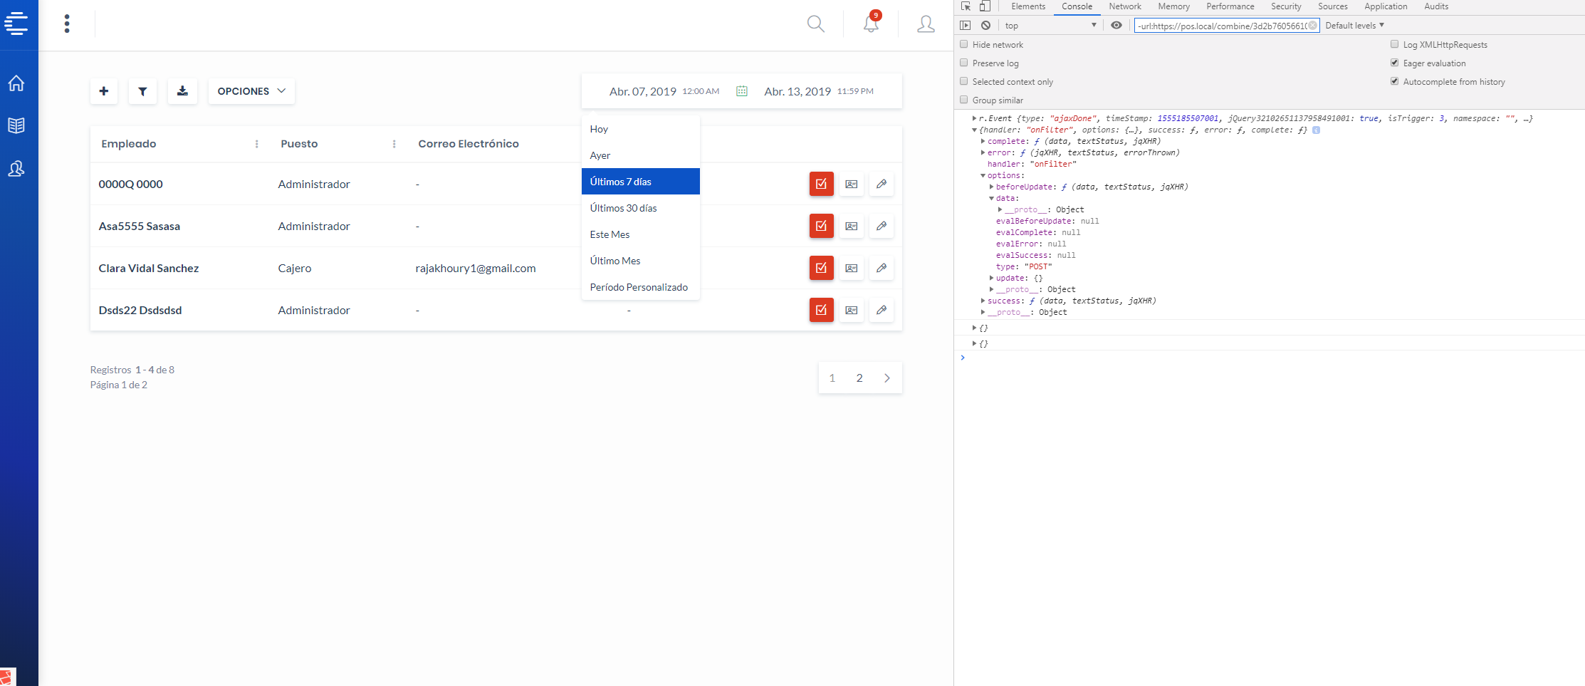1585x686 pixels.
Task: Open the employees section via sidebar icon
Action: pyautogui.click(x=16, y=169)
